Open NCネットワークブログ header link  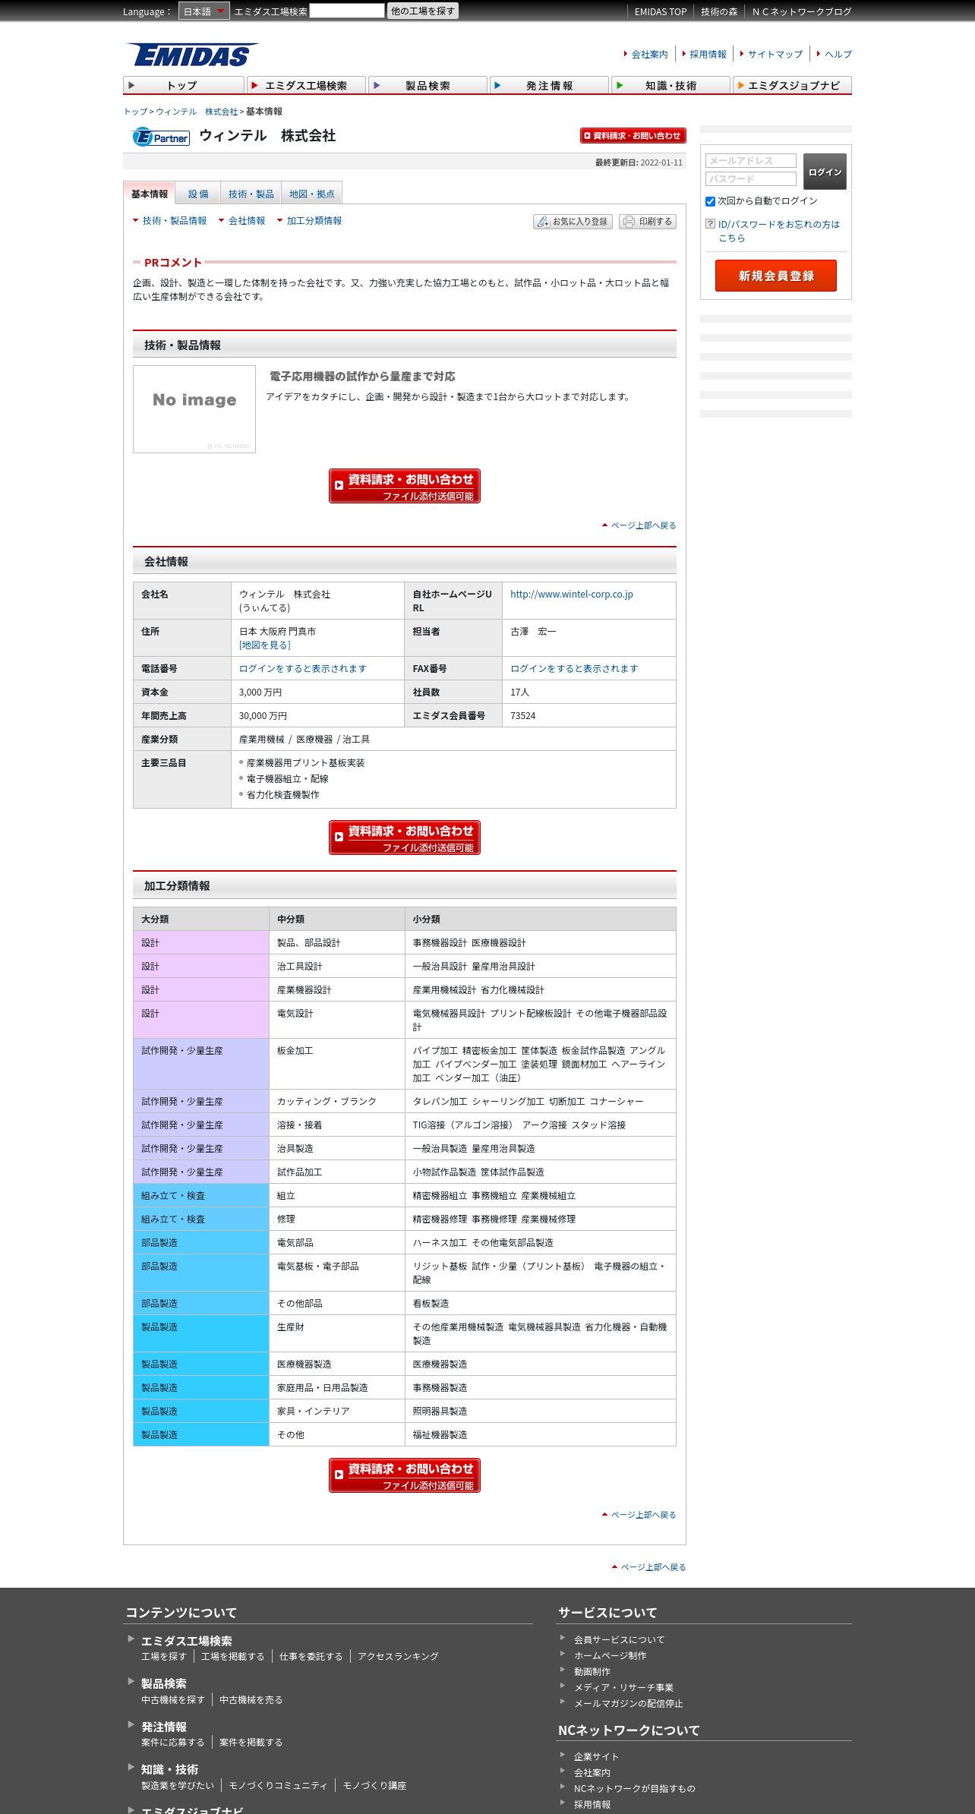point(802,11)
